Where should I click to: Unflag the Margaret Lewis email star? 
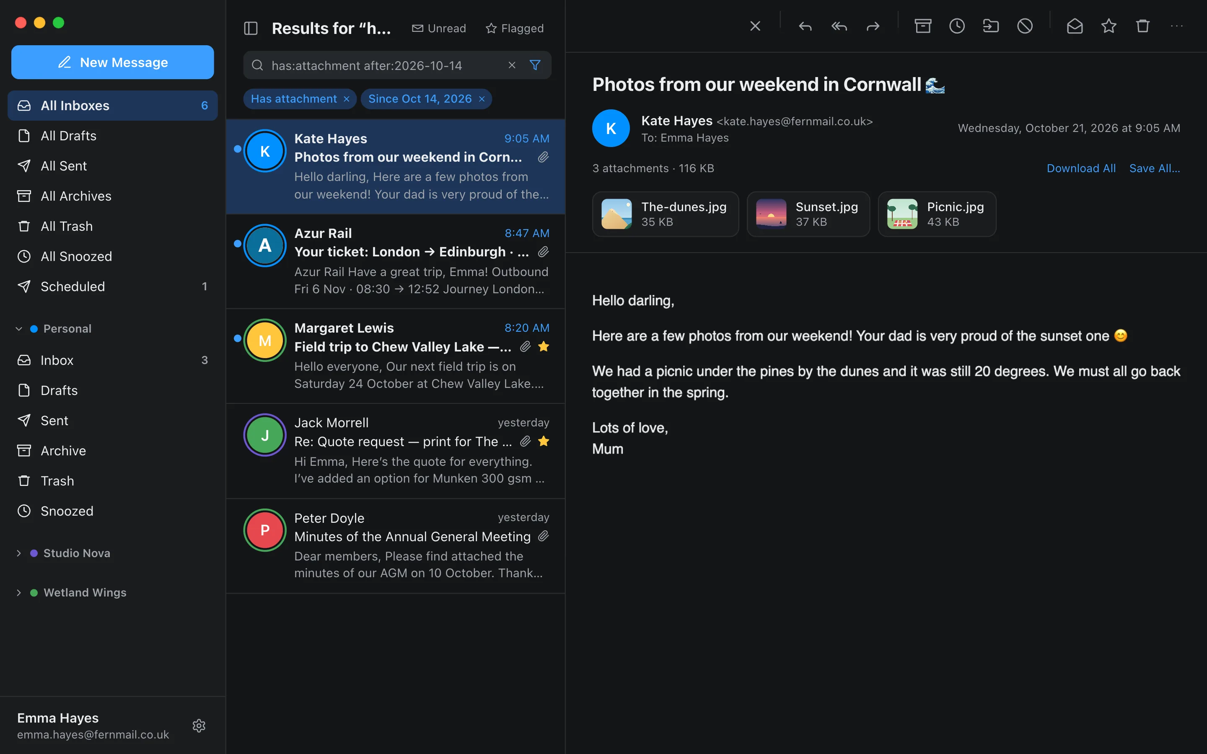544,346
